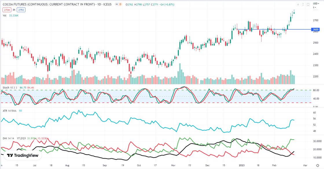Click the Feb label on time axis
The width and height of the screenshot is (324, 169).
[x=274, y=166]
